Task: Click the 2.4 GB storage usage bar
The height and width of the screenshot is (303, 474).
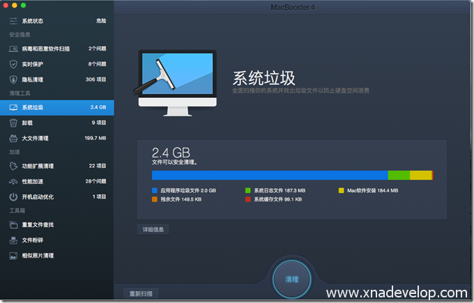Action: (x=292, y=175)
